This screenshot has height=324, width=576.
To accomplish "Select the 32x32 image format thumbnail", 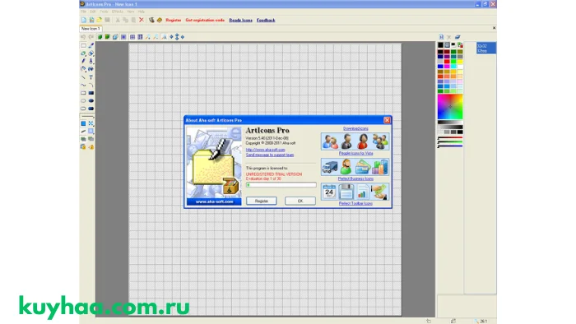I will click(x=485, y=48).
